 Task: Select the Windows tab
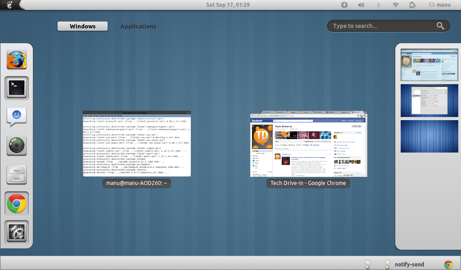click(82, 26)
